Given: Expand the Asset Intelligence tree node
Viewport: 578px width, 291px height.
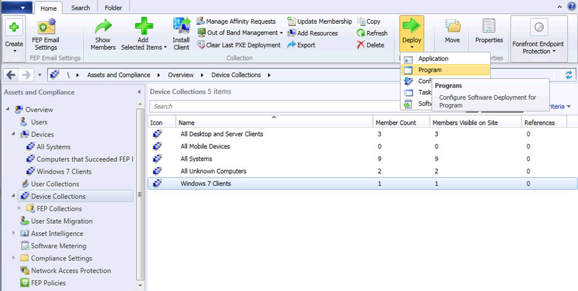Looking at the screenshot, I should pyautogui.click(x=14, y=233).
